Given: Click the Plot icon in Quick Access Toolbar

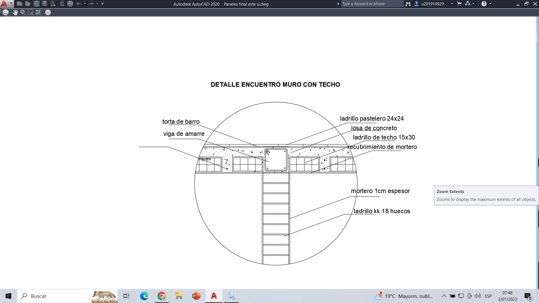Looking at the screenshot, I should (70, 4).
